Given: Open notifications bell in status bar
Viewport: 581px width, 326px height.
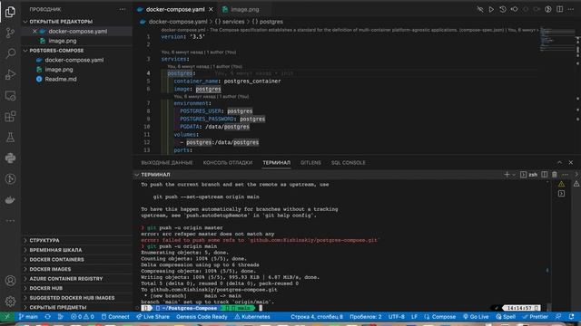Looking at the screenshot, I should [x=571, y=317].
